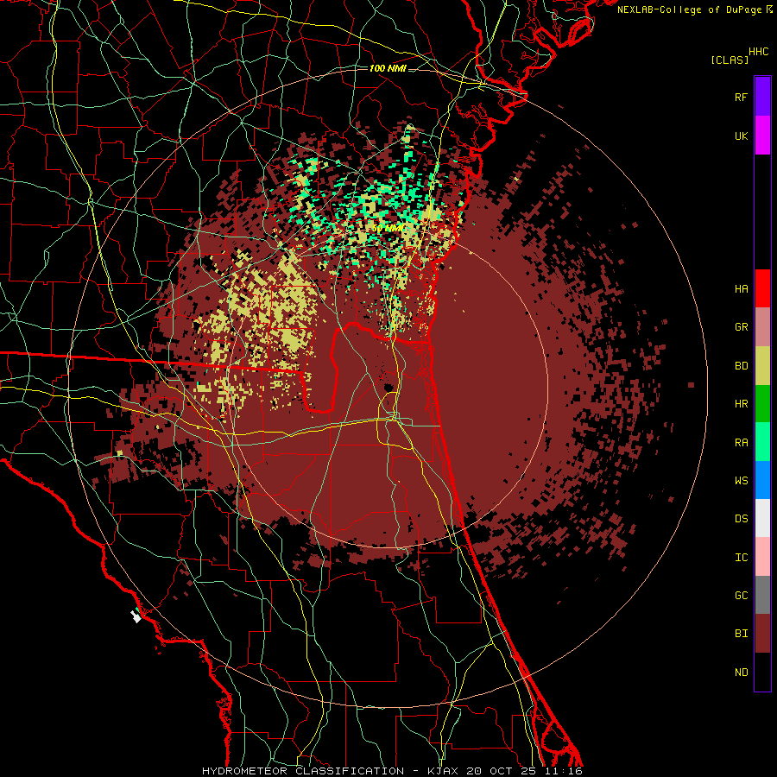Select the white DS legend color block
Image resolution: width=777 pixels, height=777 pixels.
(762, 518)
